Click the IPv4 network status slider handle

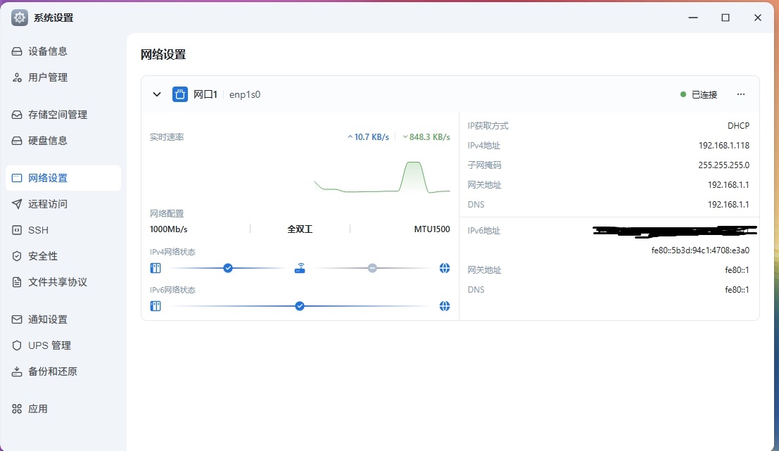coord(227,268)
